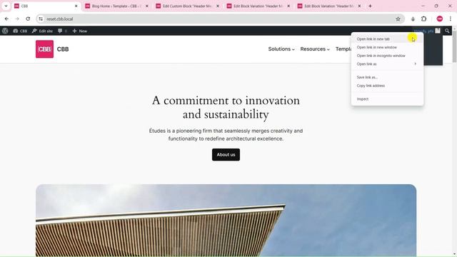Choose Open link in incognito window

(387, 56)
